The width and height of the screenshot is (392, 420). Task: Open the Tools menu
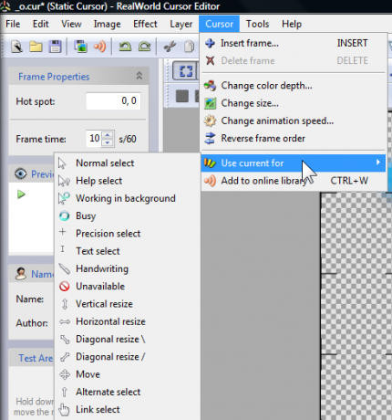[257, 24]
